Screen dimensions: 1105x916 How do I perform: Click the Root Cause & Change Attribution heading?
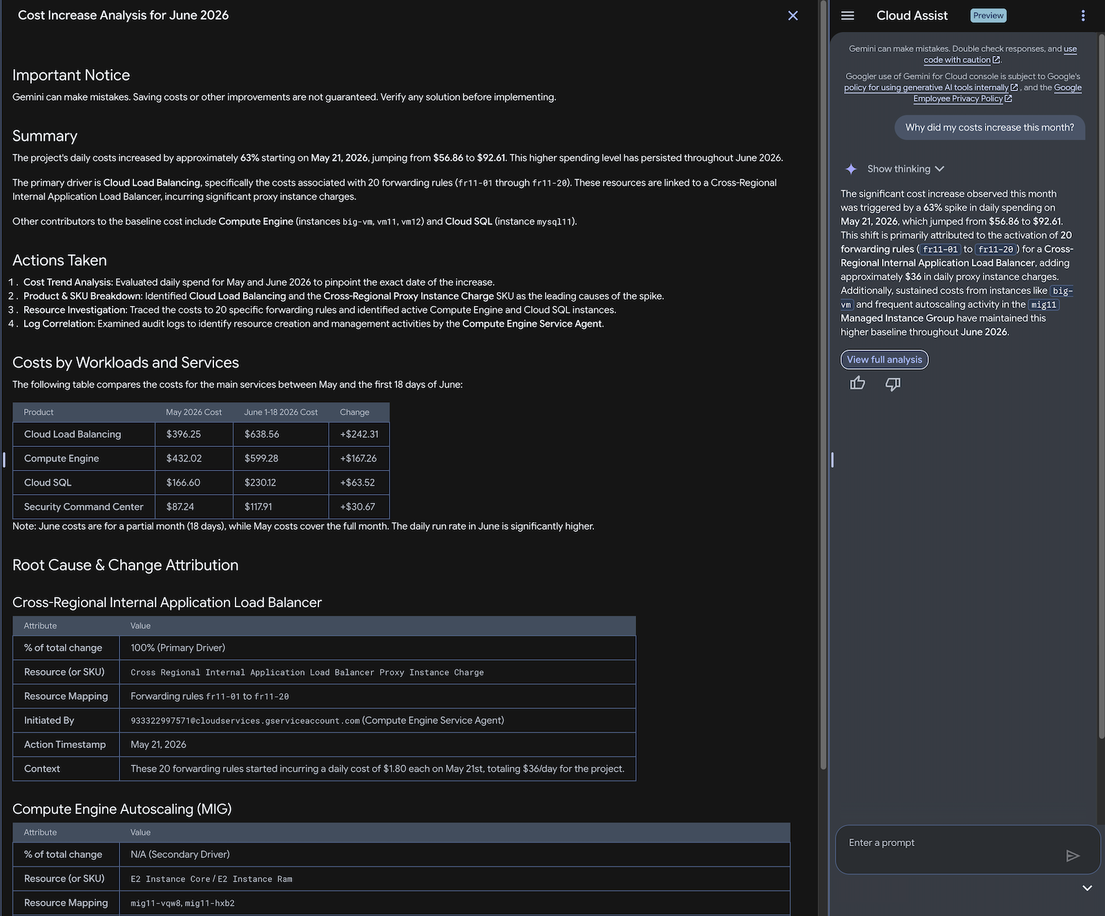[125, 564]
